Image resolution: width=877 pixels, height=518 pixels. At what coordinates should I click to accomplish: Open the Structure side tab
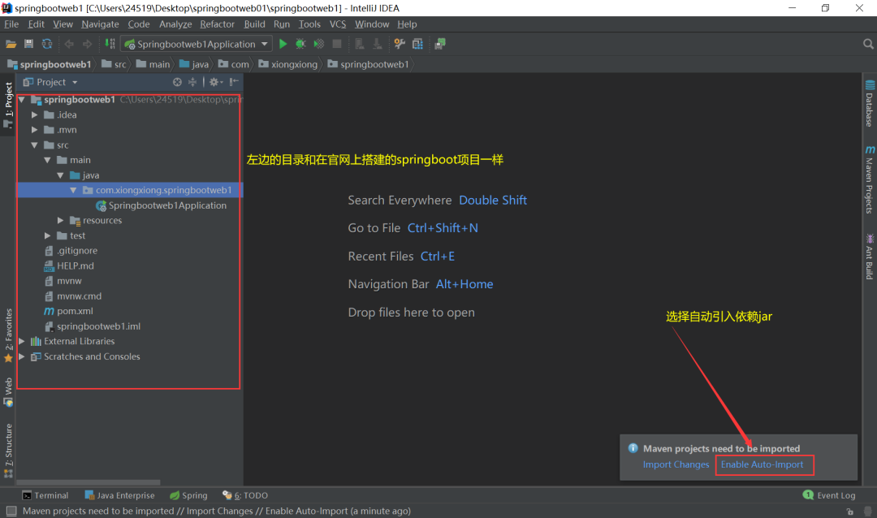[x=8, y=451]
